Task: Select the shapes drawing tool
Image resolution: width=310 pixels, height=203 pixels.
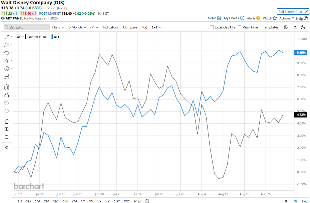Action: pyautogui.click(x=7, y=53)
